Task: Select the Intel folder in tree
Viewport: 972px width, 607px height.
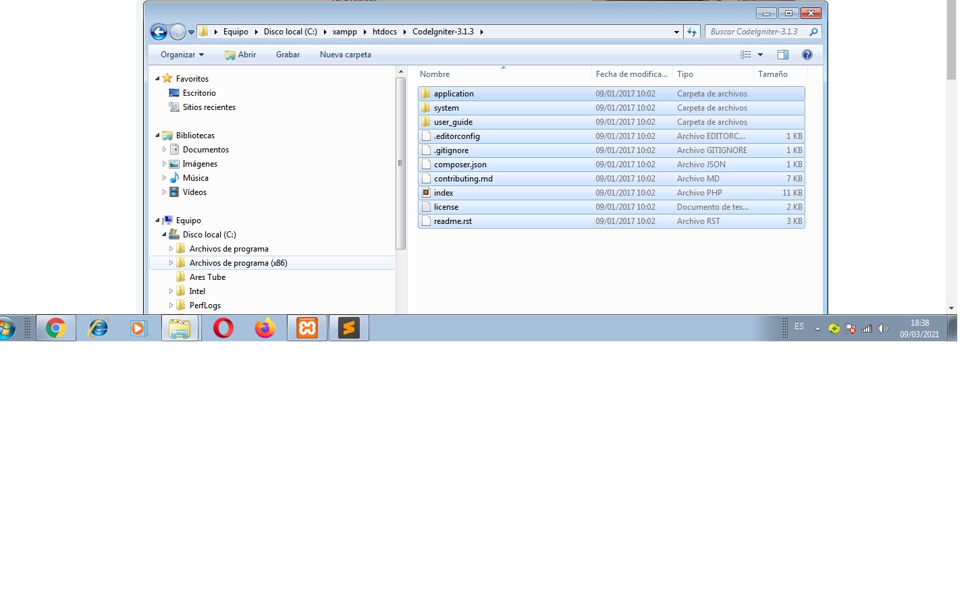Action: (x=197, y=291)
